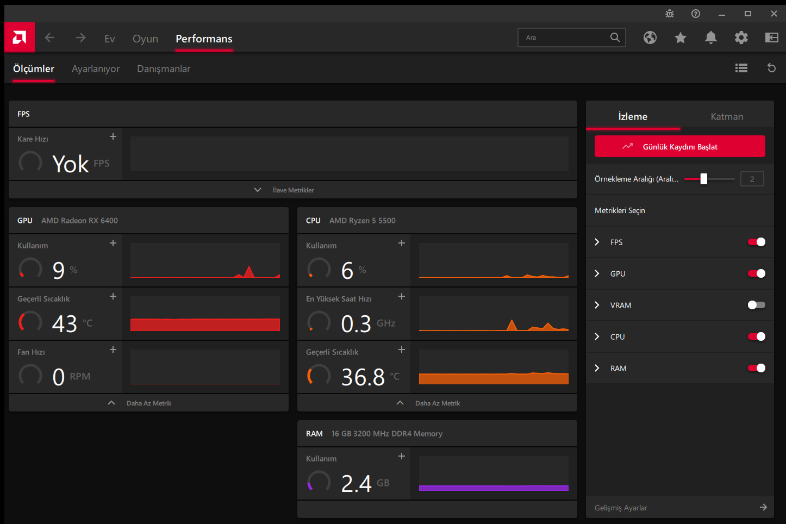Add RAM Kullanım metric with plus
Viewport: 786px width, 524px height.
click(402, 456)
